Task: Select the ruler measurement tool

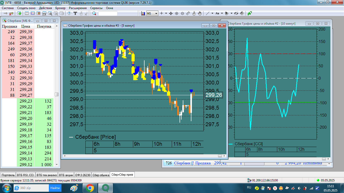Action: click(188, 13)
